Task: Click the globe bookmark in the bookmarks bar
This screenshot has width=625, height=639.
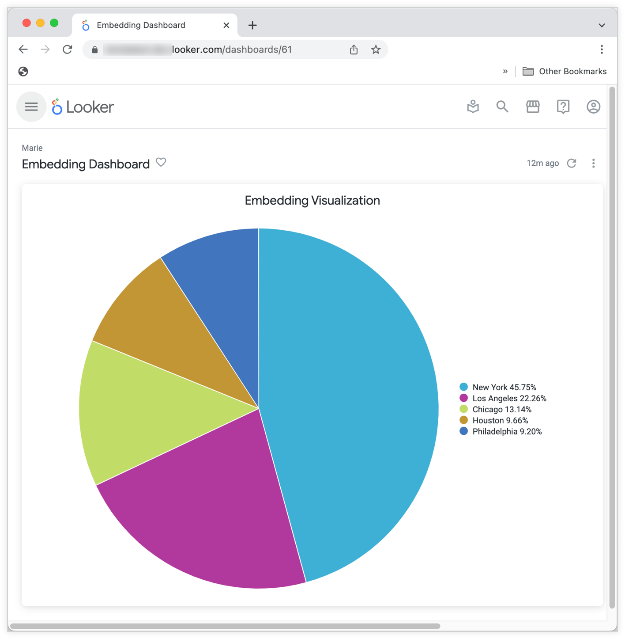Action: pyautogui.click(x=23, y=72)
